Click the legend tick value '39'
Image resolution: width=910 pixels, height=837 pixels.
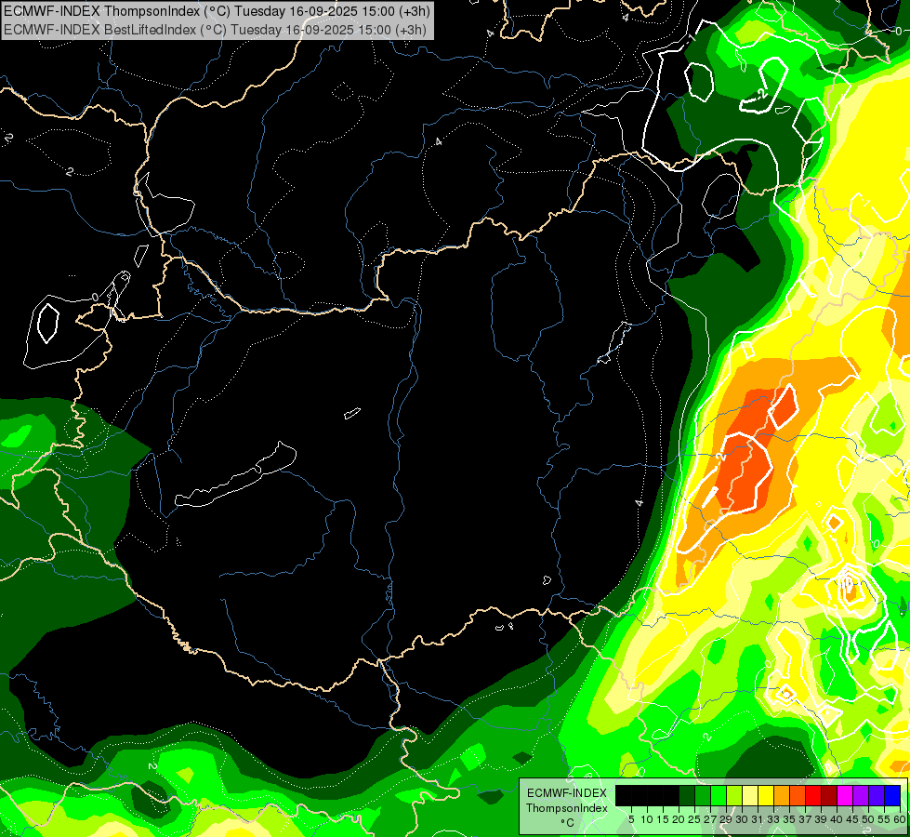tap(821, 819)
